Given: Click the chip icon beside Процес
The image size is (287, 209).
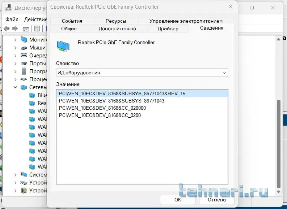Looking at the screenshot, I should tap(24, 79).
